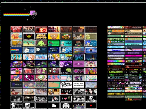Screen dimensions: 146x109
Task: Open the bad website design blinkie
Action: point(116,64)
